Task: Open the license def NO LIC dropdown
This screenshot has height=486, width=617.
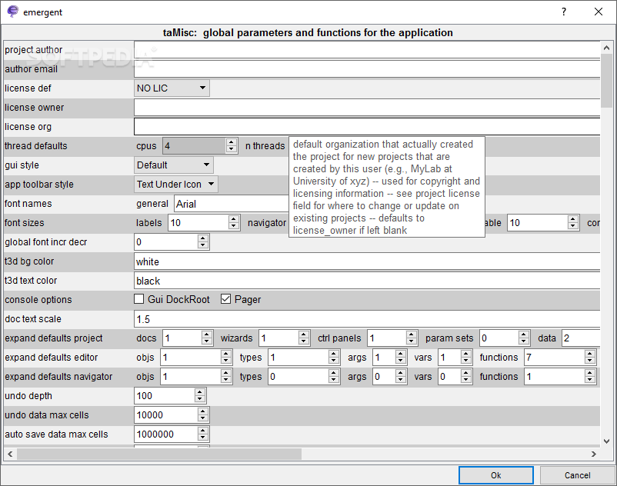Action: click(172, 88)
